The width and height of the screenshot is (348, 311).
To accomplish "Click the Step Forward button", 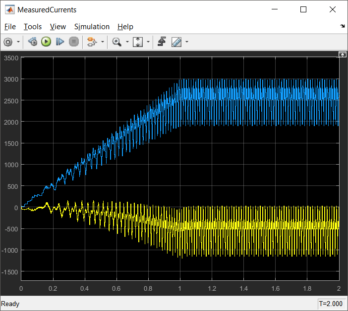I will (x=59, y=42).
